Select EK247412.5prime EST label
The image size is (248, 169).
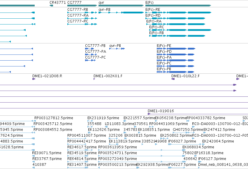click(x=219, y=130)
